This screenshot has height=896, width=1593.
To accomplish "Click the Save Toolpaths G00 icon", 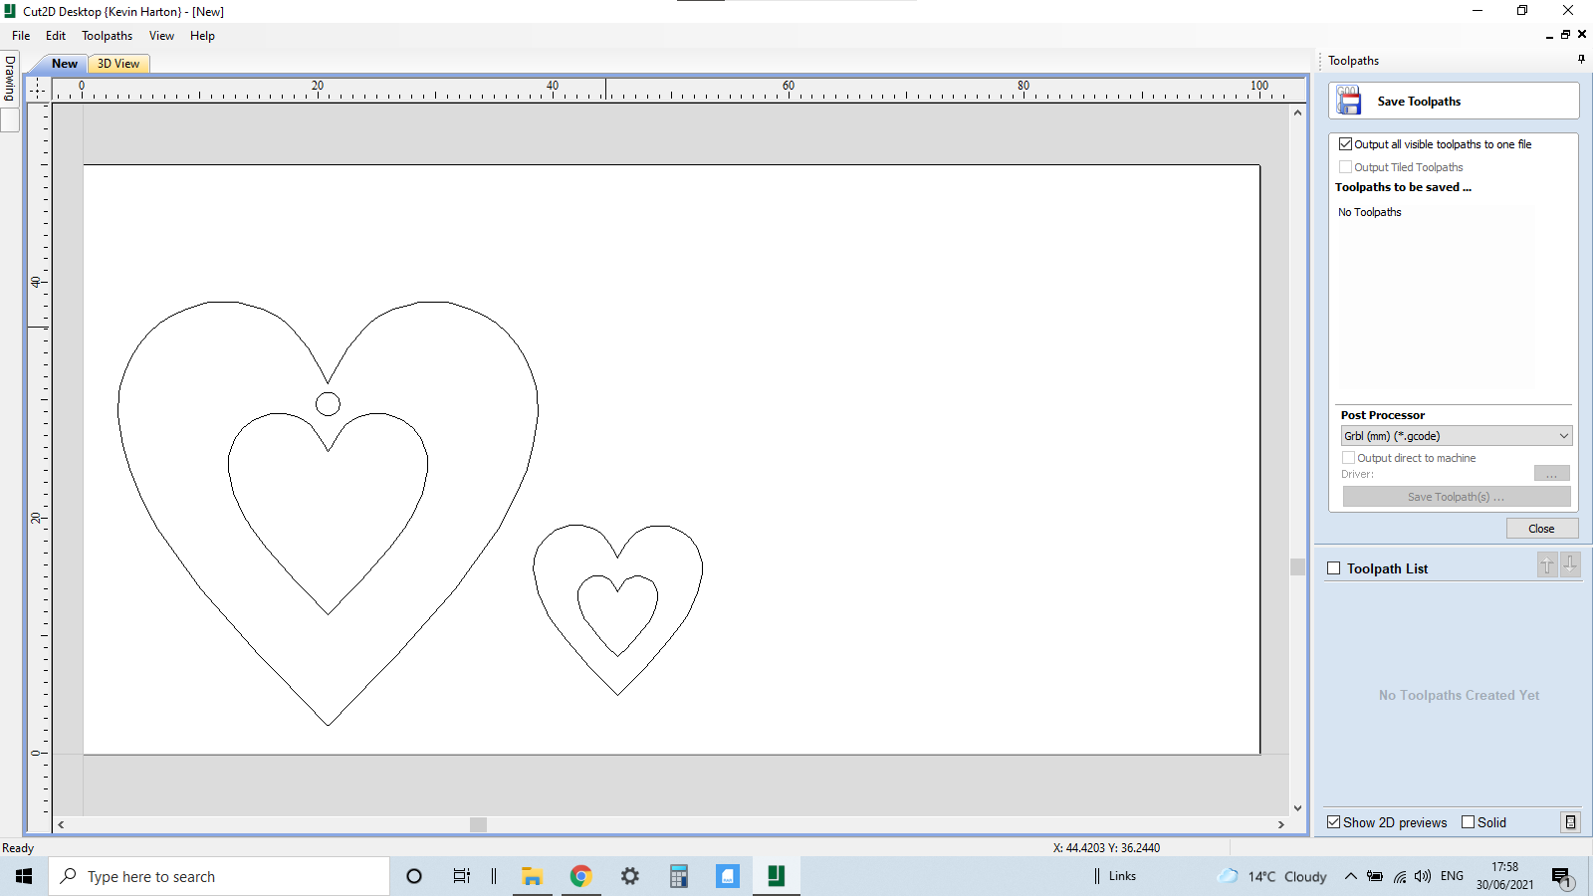I will click(1349, 100).
